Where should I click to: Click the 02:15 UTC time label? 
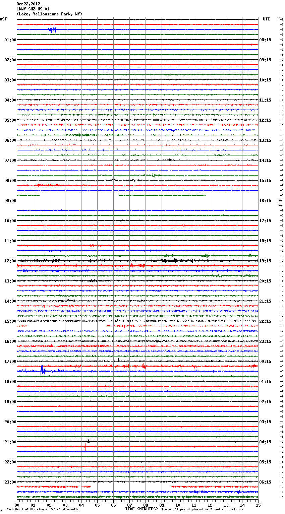click(x=265, y=402)
